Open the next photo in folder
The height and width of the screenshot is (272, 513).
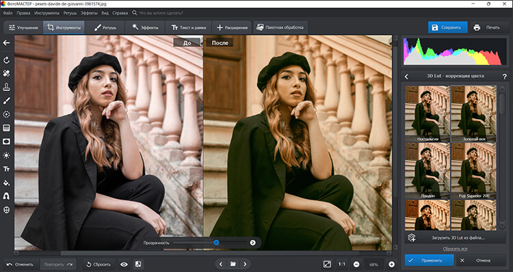[245, 264]
